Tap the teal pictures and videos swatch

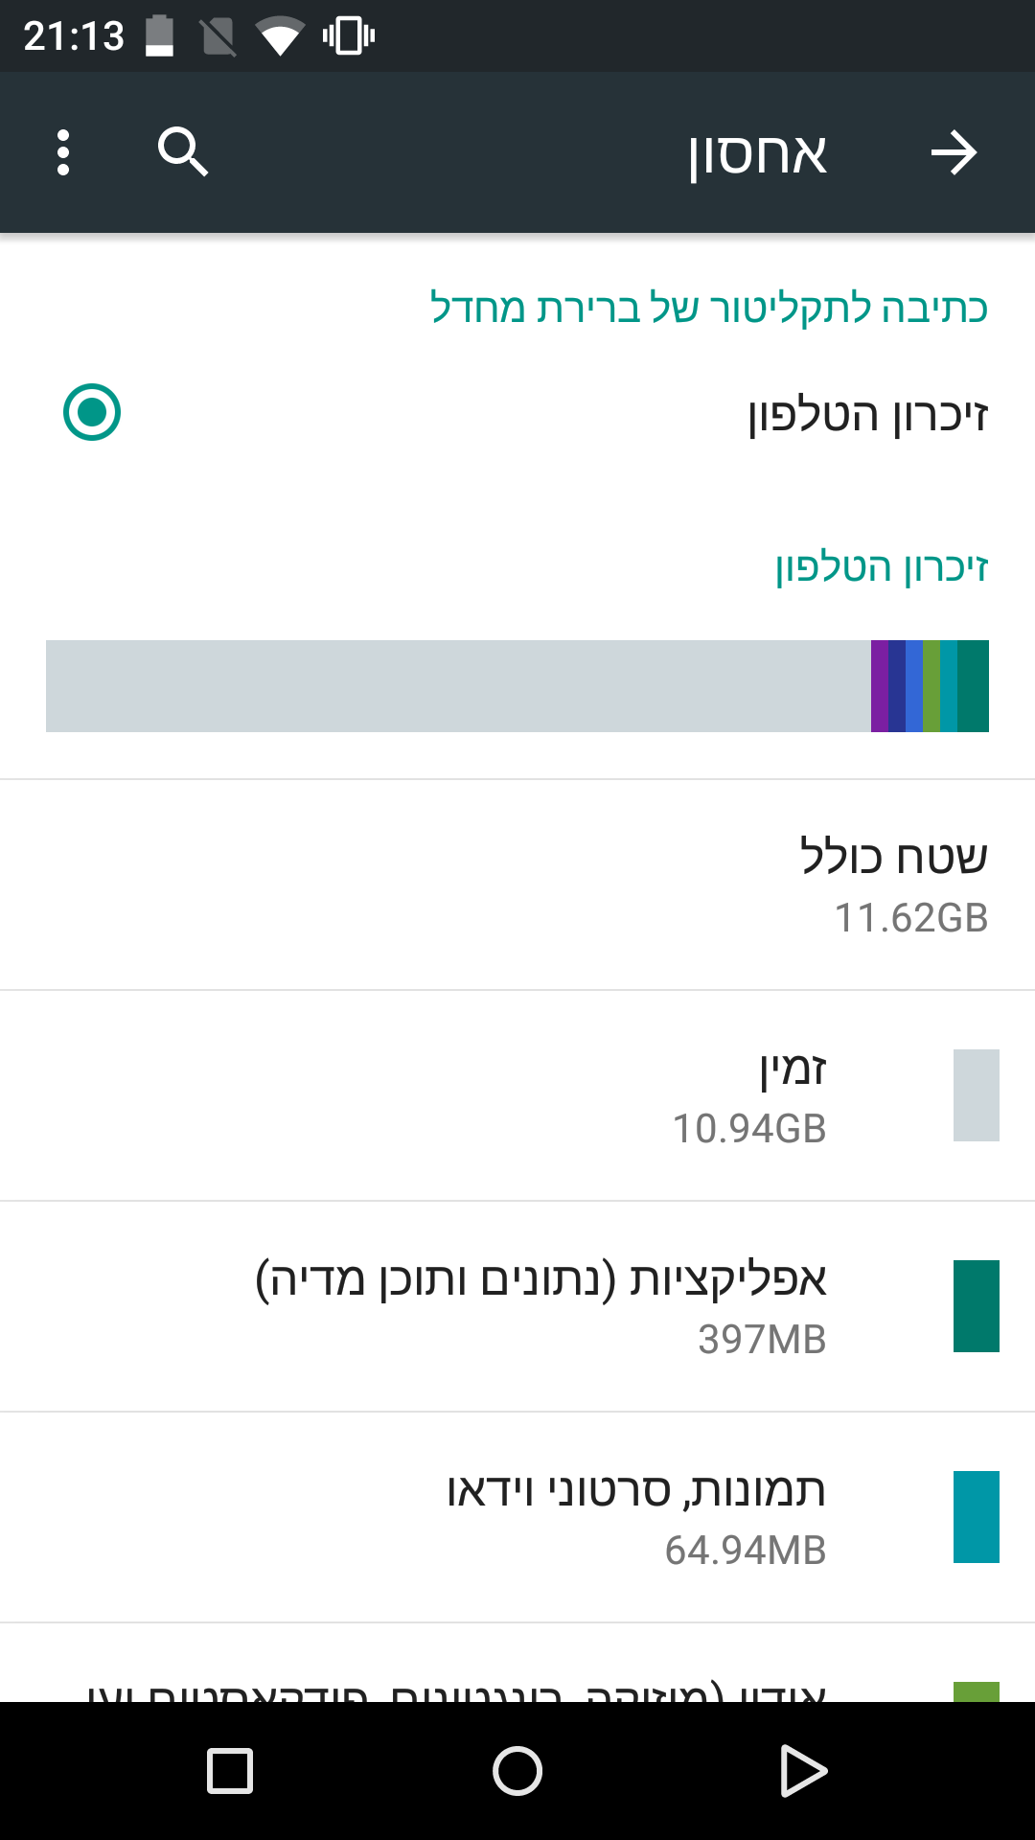click(x=976, y=1517)
